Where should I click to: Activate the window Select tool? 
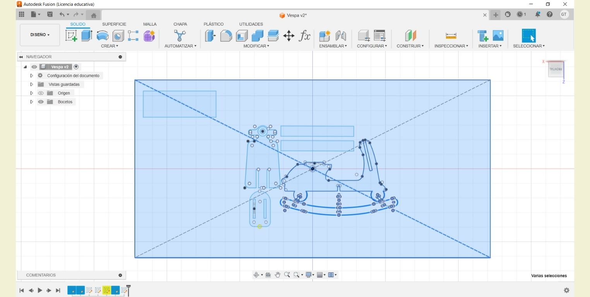[529, 36]
